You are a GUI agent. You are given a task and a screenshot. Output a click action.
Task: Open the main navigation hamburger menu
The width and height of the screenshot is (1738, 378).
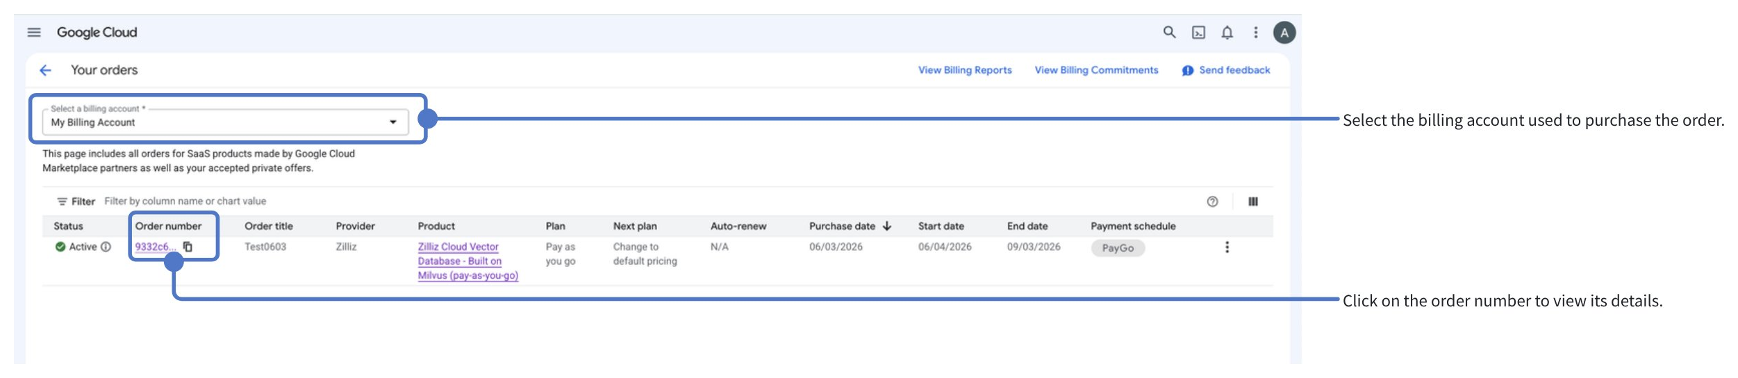34,33
